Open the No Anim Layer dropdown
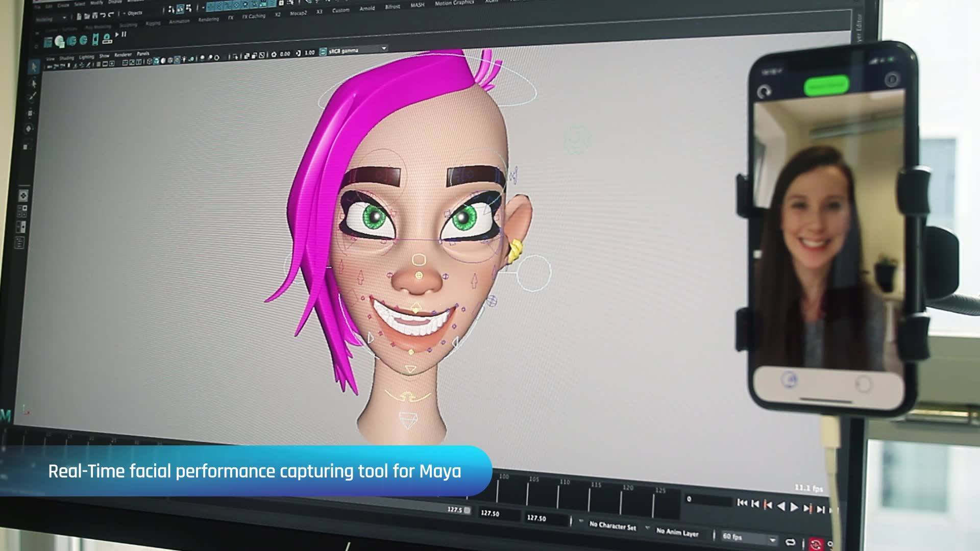 [677, 532]
